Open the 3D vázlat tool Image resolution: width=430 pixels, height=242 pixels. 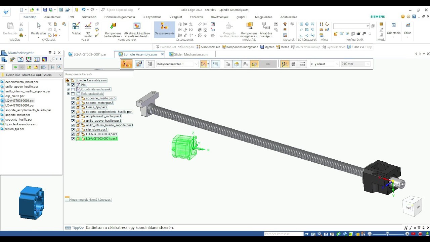coord(88,30)
